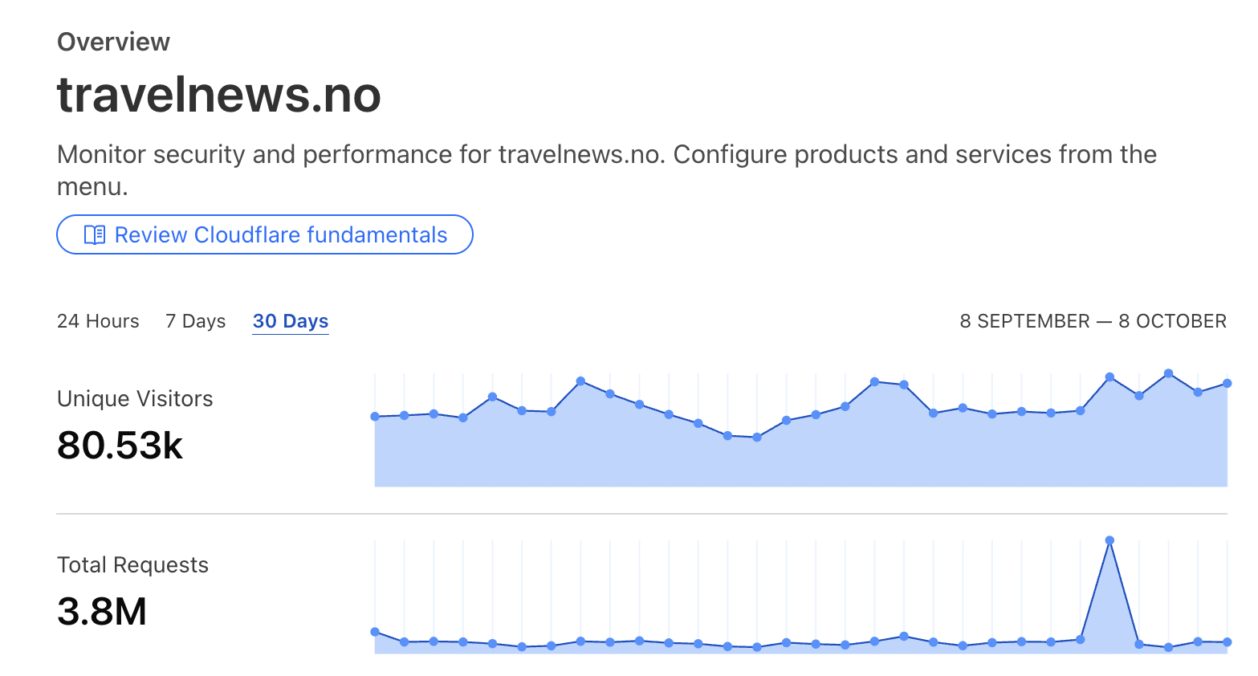Switch to the 24 Hours view
Screen dimensions: 1258x676
[x=98, y=321]
